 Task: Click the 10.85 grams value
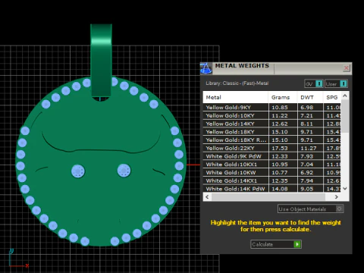tap(280, 108)
